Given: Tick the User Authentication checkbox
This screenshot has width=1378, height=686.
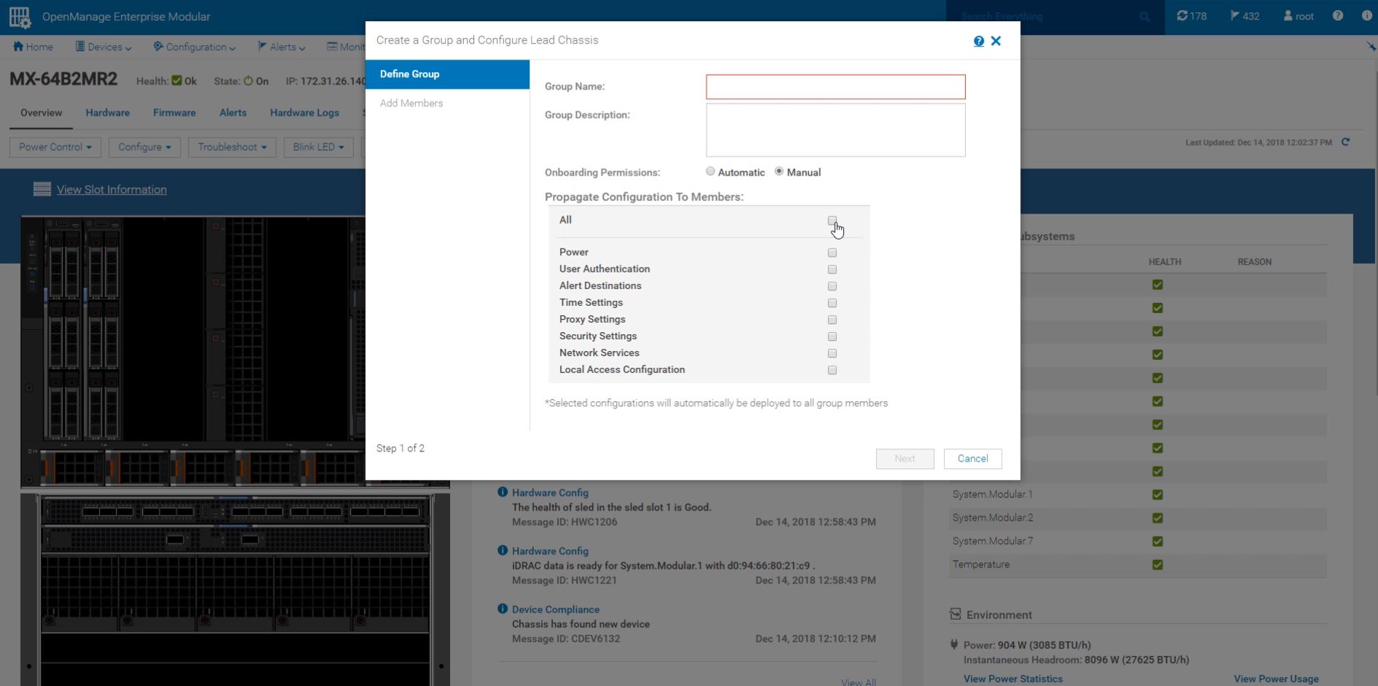Looking at the screenshot, I should coord(832,269).
